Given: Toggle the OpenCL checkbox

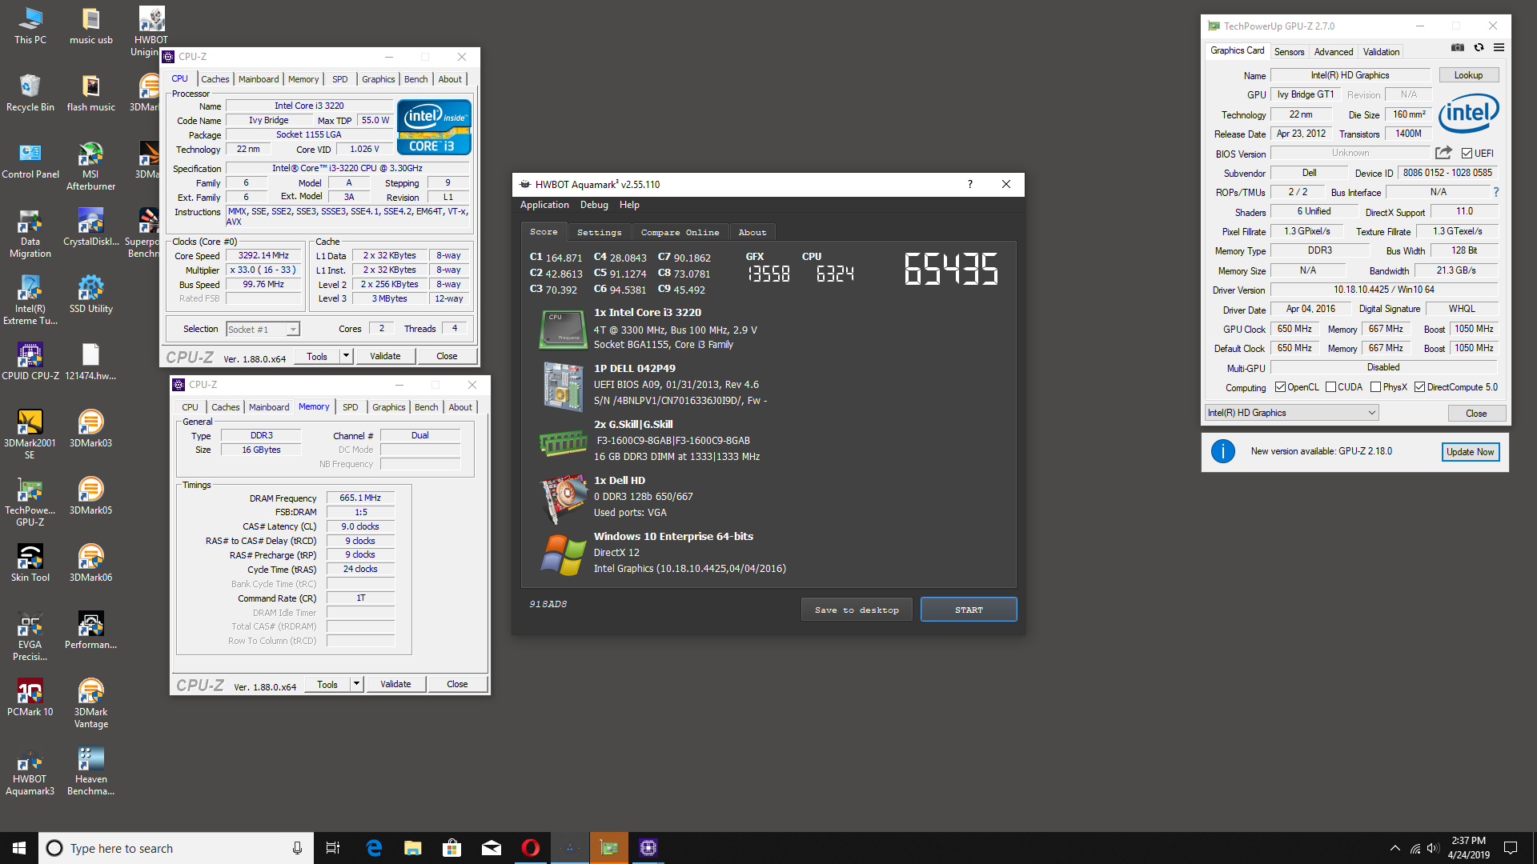Looking at the screenshot, I should point(1280,387).
